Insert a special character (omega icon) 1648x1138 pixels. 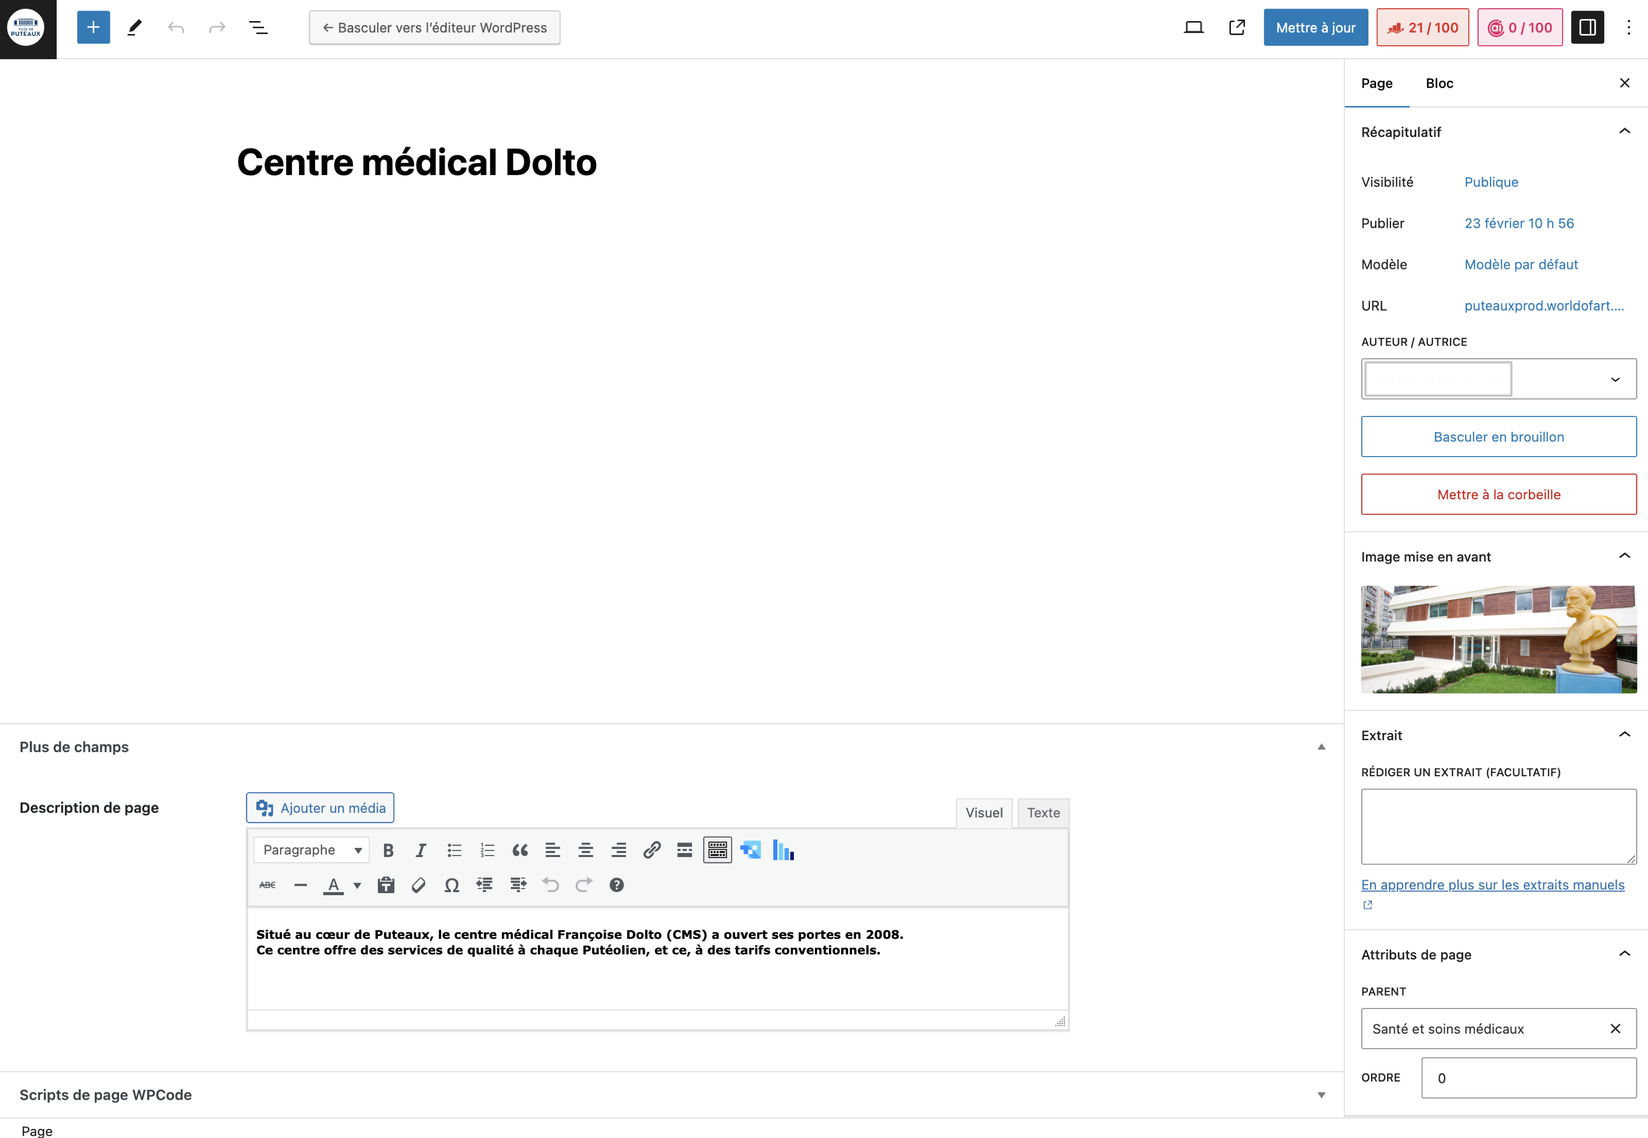pyautogui.click(x=452, y=885)
